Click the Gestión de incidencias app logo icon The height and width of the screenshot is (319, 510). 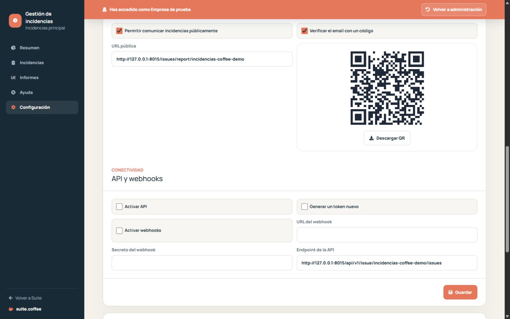(x=15, y=21)
